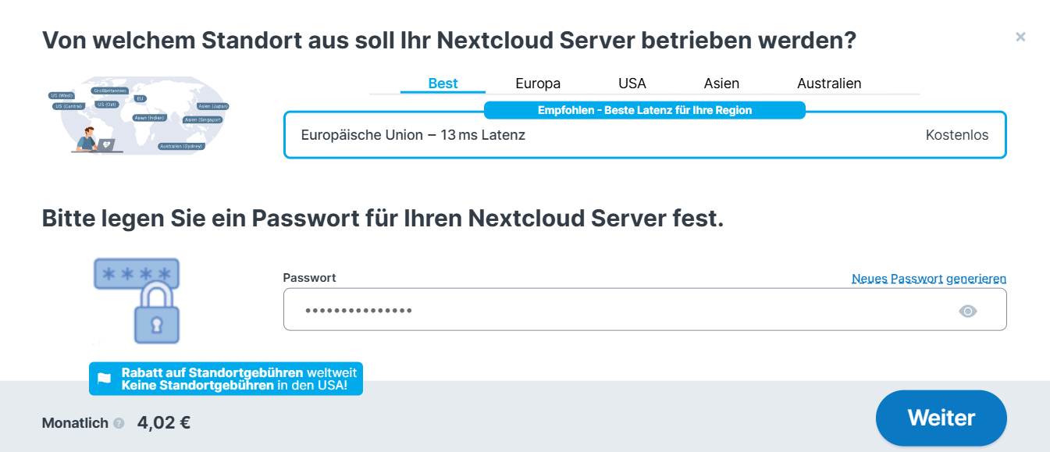
Task: Click the Monatlich label
Action: pos(75,423)
